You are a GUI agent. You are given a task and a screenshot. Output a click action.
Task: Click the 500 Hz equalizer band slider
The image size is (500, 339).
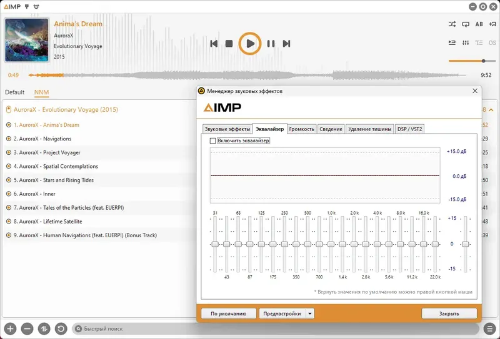(307, 244)
